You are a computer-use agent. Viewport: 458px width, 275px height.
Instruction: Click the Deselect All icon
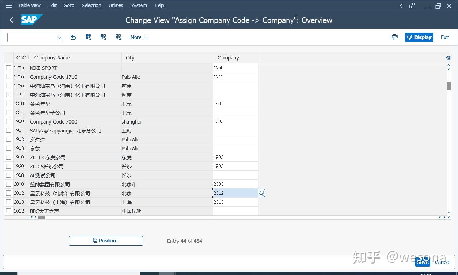click(x=118, y=37)
